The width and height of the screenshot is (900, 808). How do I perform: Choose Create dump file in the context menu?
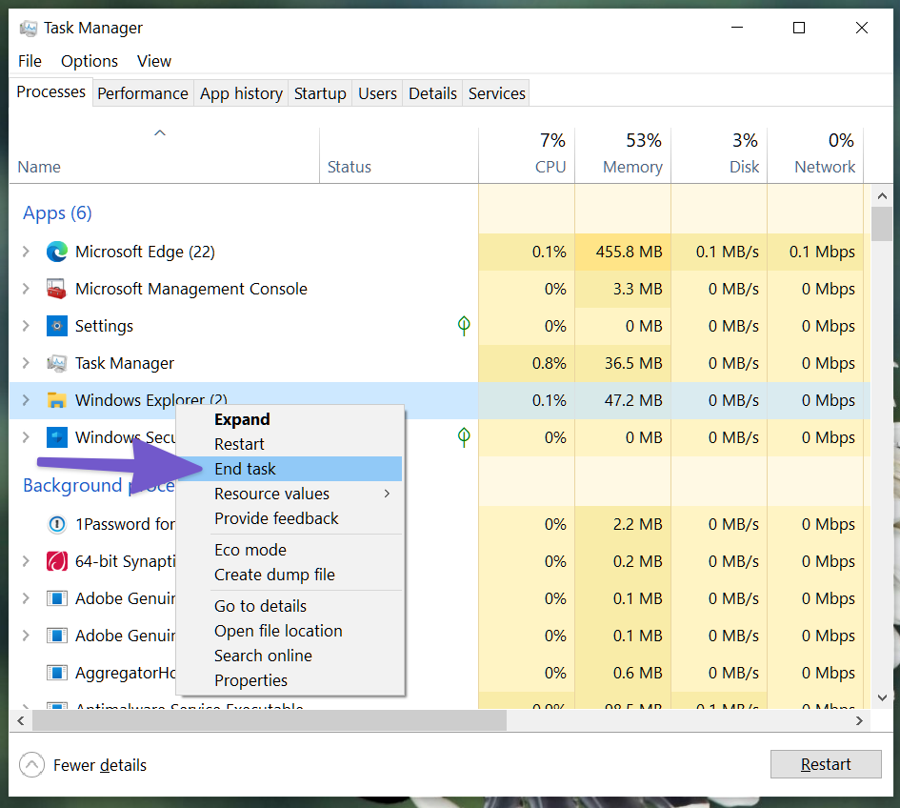pos(290,575)
